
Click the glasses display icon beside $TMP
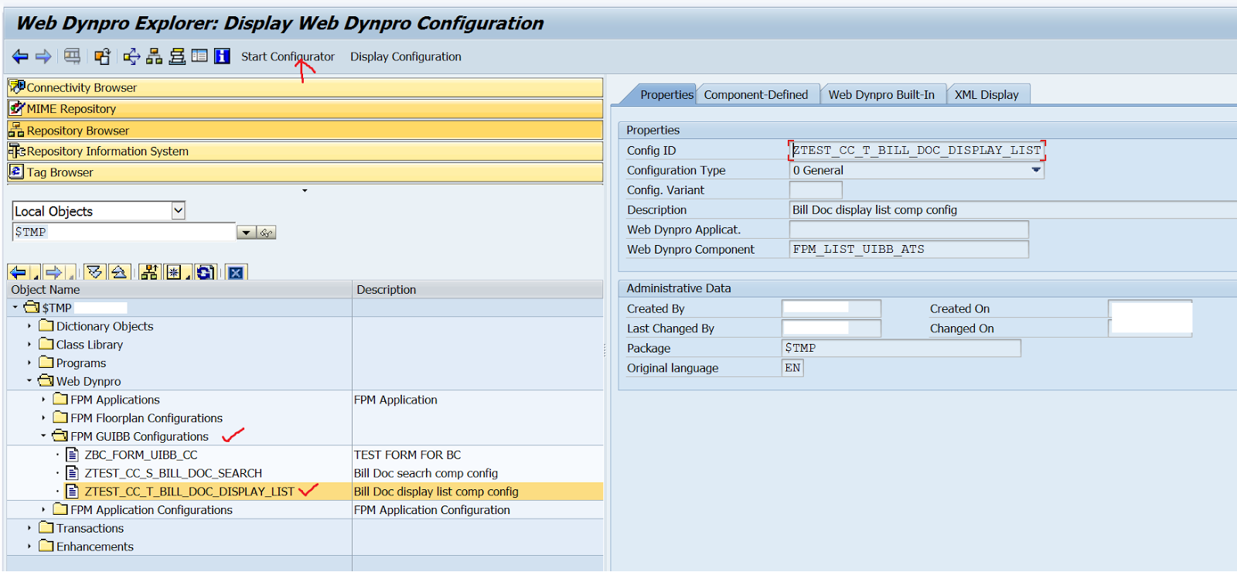(x=266, y=233)
